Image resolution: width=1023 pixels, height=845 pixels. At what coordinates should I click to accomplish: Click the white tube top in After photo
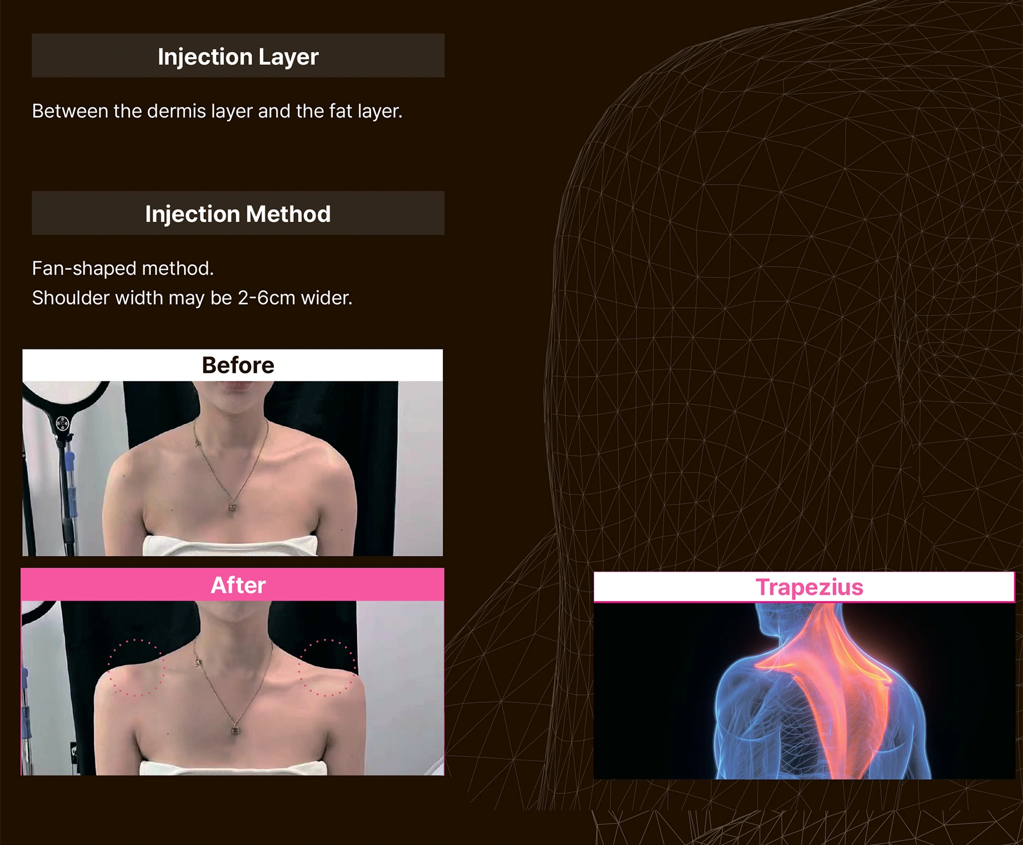pos(233,767)
